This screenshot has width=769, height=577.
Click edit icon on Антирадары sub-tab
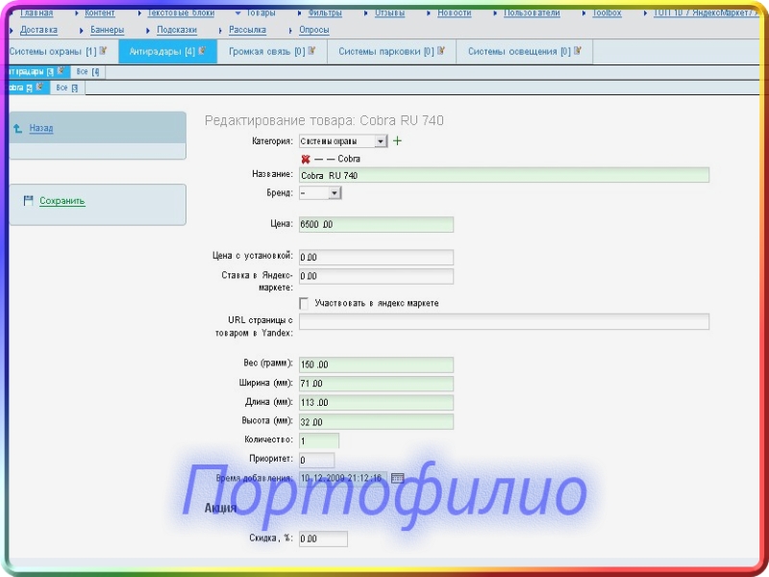61,71
